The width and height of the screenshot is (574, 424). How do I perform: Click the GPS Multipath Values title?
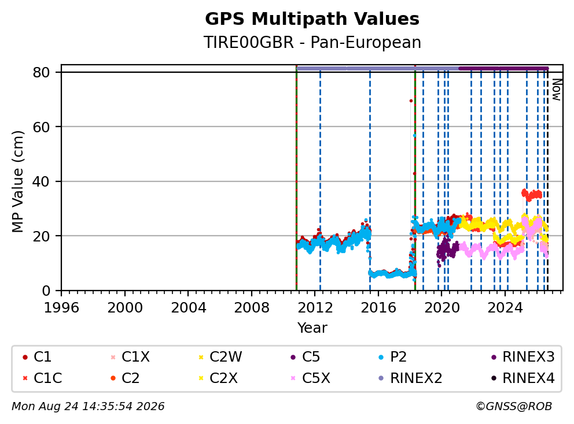(312, 19)
